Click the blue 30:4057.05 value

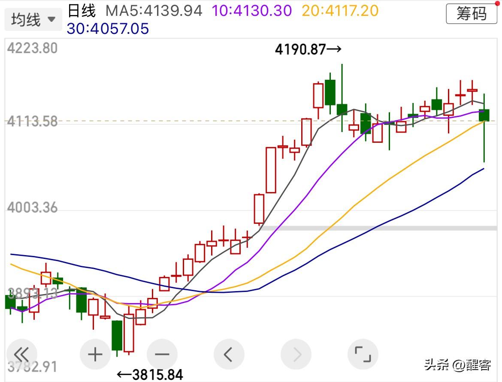click(108, 29)
